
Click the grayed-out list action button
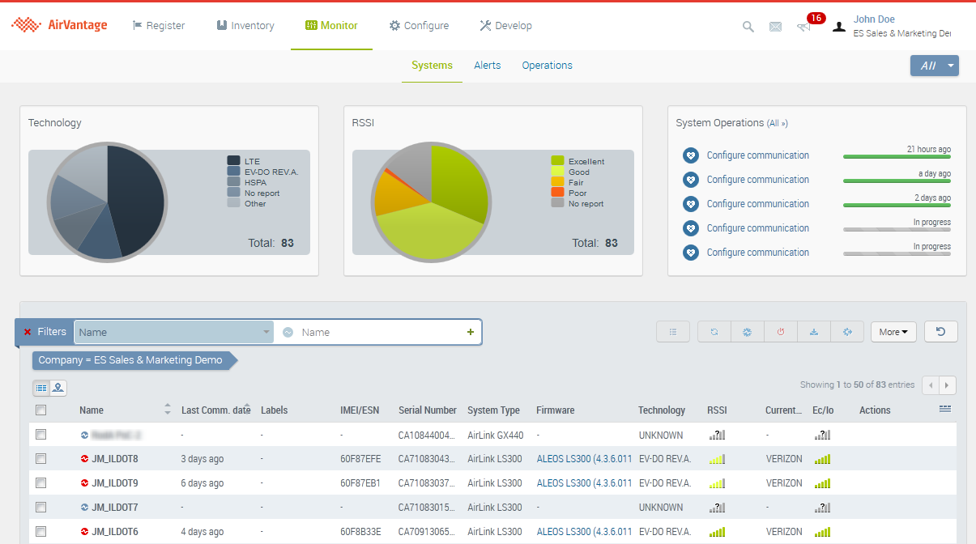(x=673, y=332)
